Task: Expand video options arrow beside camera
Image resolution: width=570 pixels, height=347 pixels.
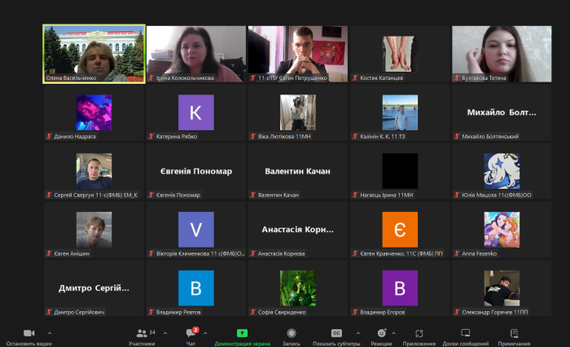Action: pyautogui.click(x=50, y=333)
